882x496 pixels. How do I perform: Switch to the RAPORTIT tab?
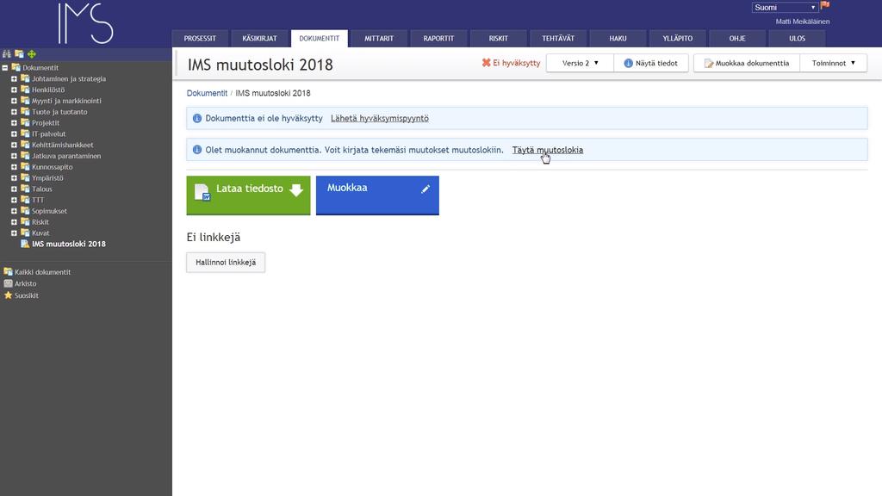438,38
